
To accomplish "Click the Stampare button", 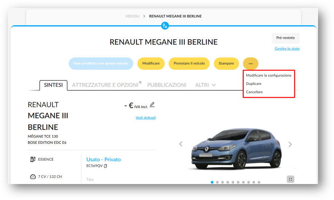I will [x=226, y=63].
